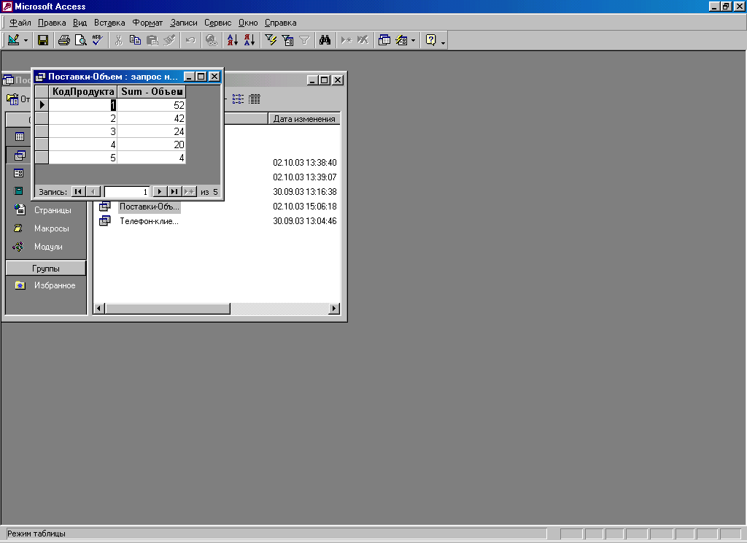
Task: Select the Поставки-Объ... query item
Action: 149,207
